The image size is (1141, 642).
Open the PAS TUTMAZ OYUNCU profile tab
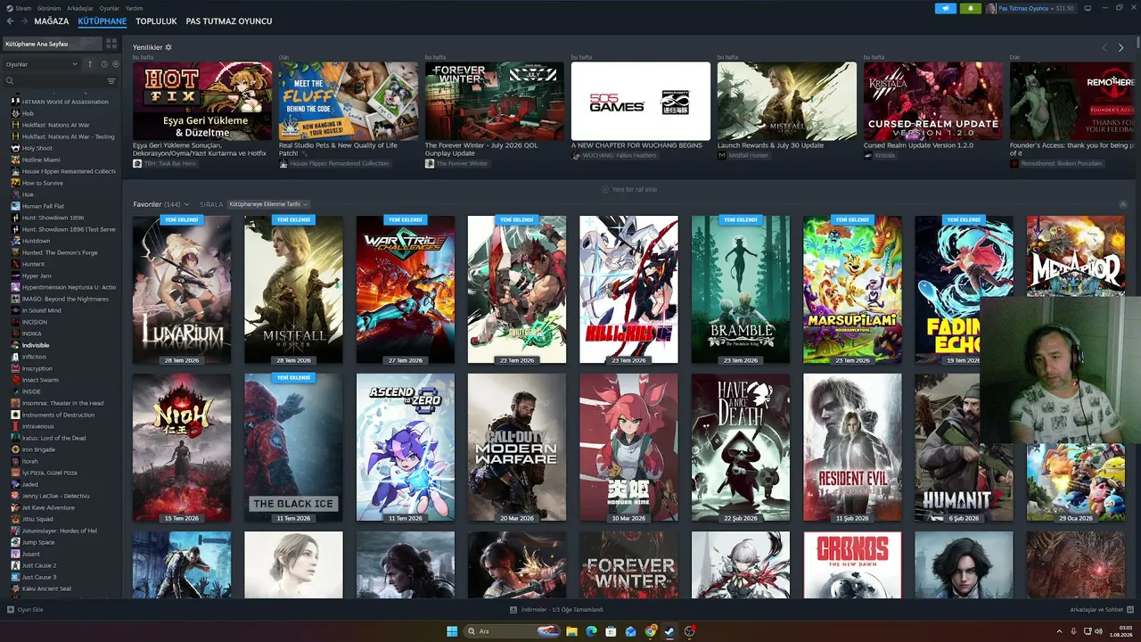[229, 21]
